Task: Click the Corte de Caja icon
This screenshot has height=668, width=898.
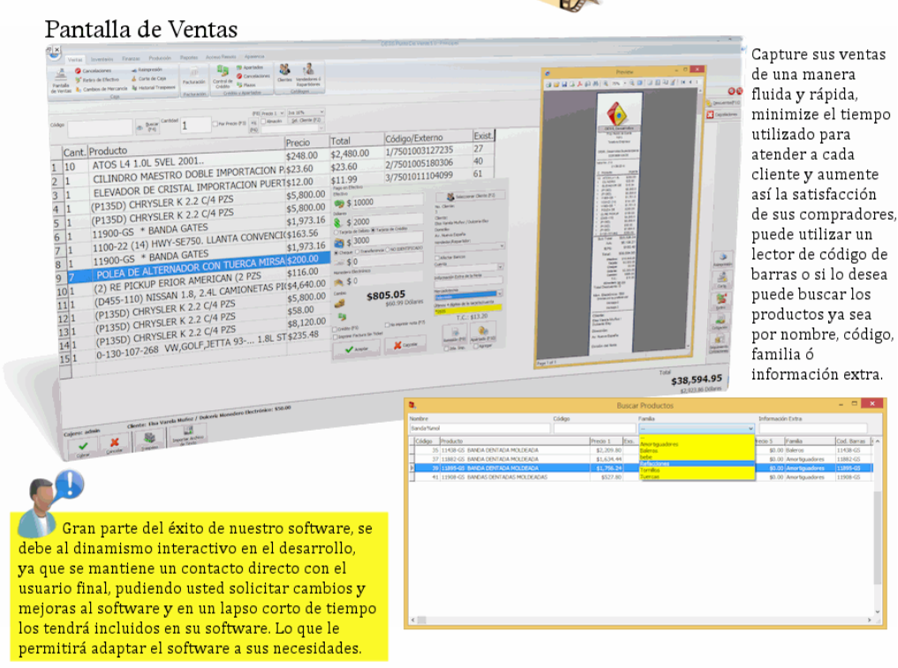Action: coord(149,79)
